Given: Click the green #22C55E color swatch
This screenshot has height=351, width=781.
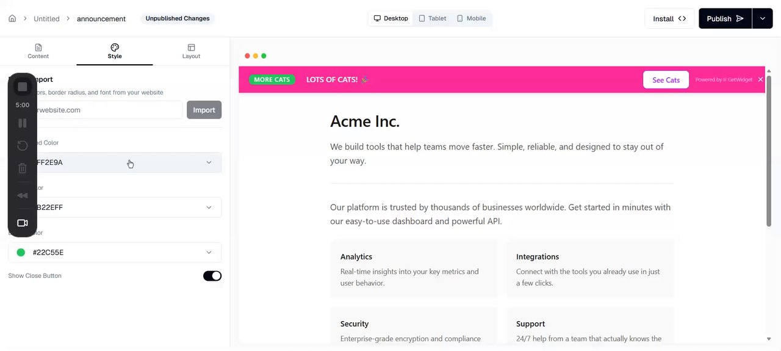Looking at the screenshot, I should tap(21, 252).
